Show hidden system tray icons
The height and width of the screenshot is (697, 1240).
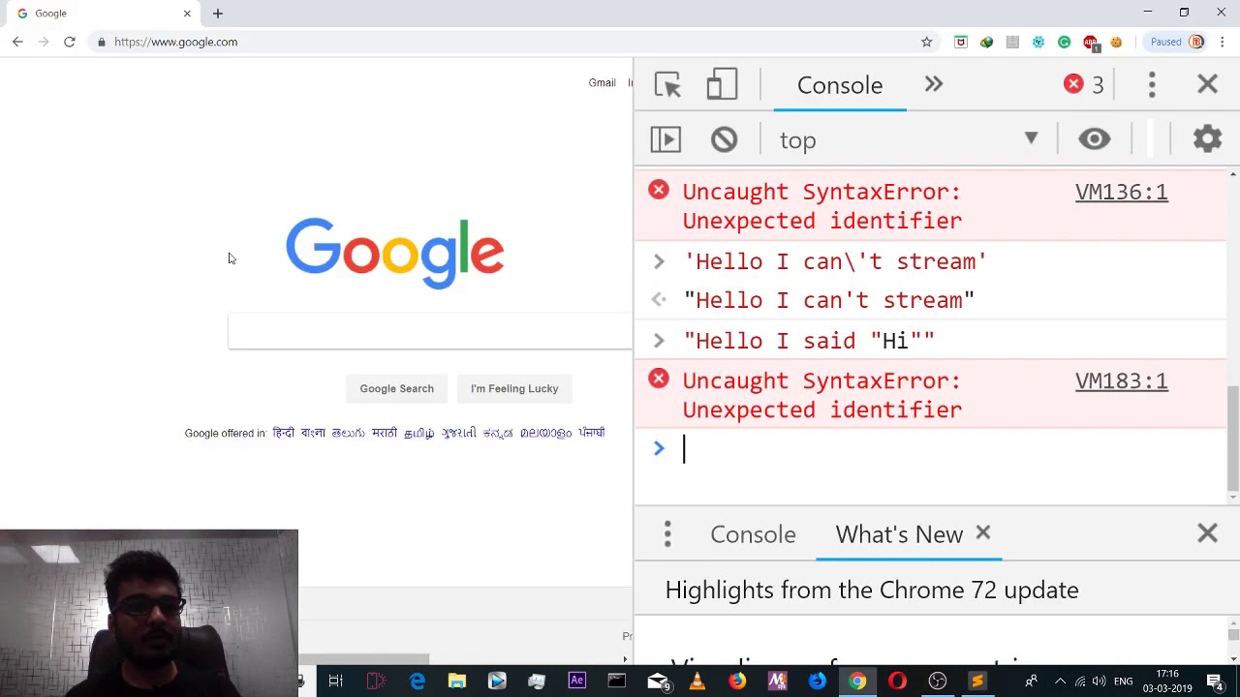pos(1060,681)
